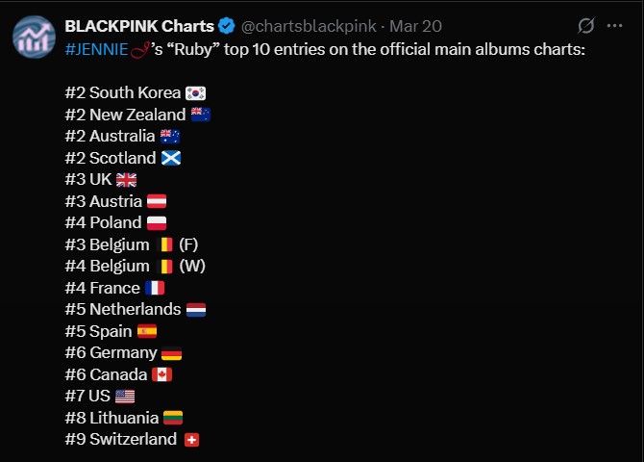Click the US flag emoji
This screenshot has width=644, height=462.
click(x=125, y=397)
